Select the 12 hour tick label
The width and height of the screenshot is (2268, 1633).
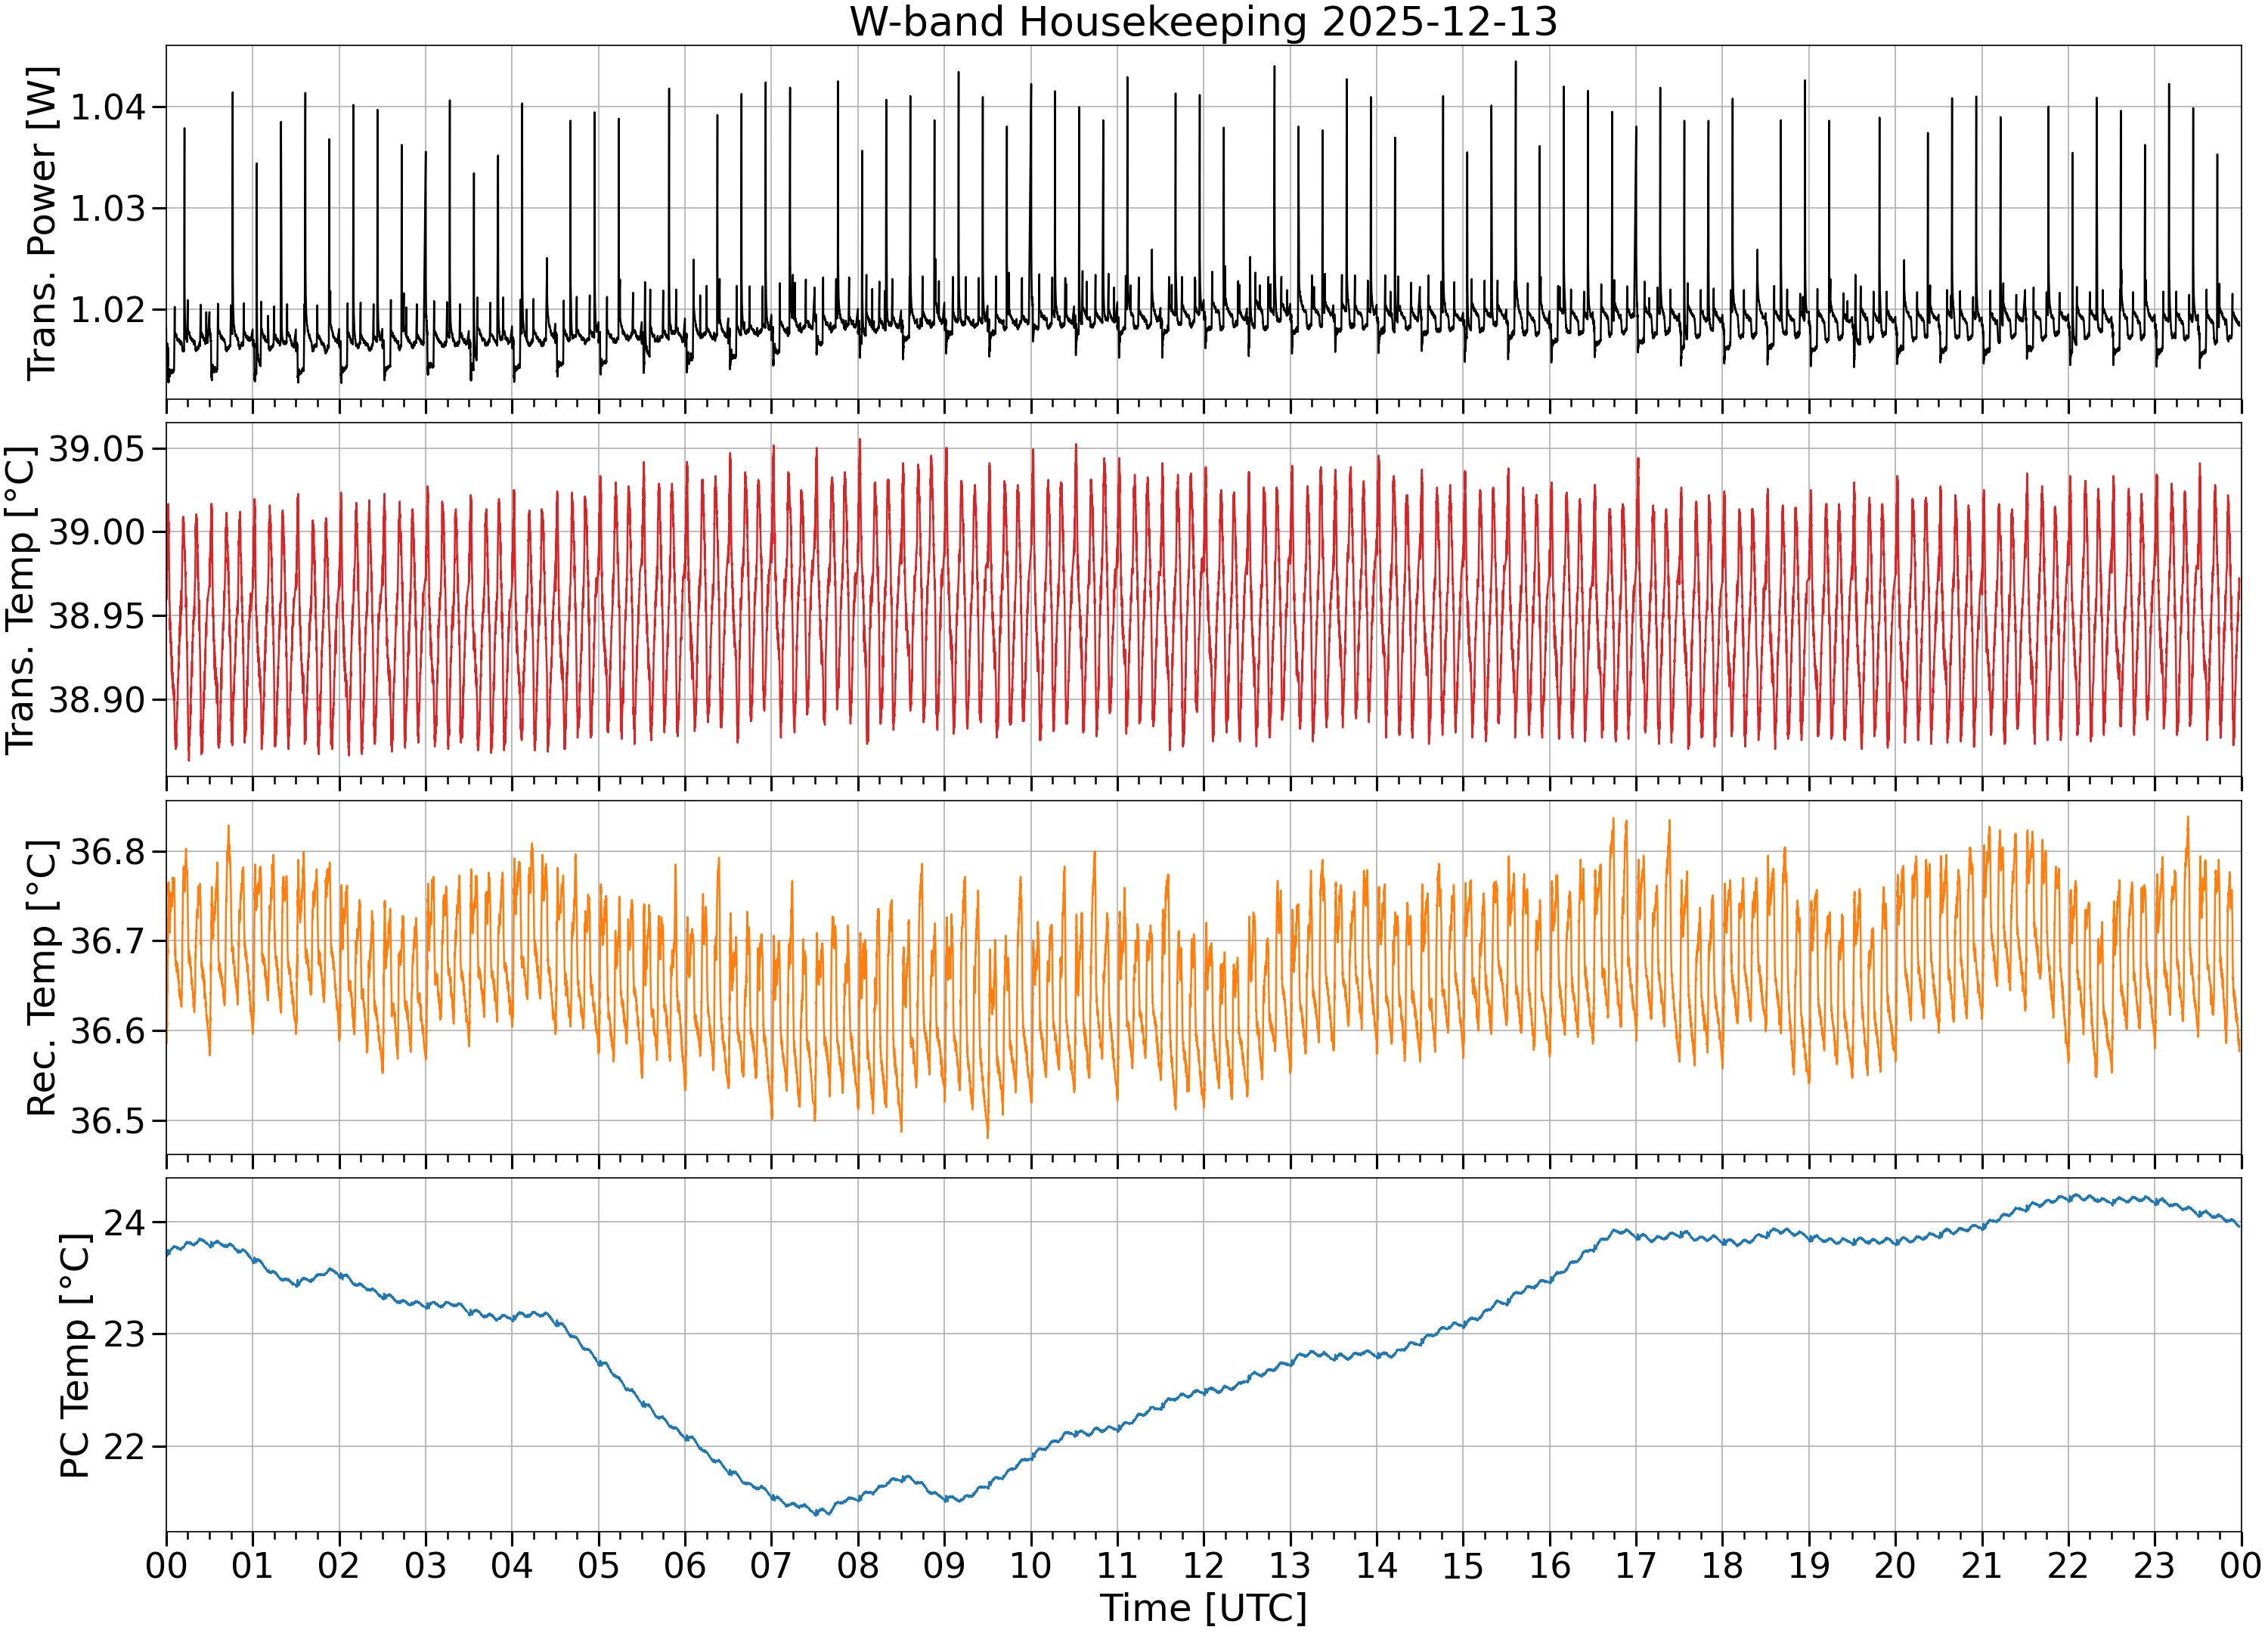pyautogui.click(x=1203, y=1565)
